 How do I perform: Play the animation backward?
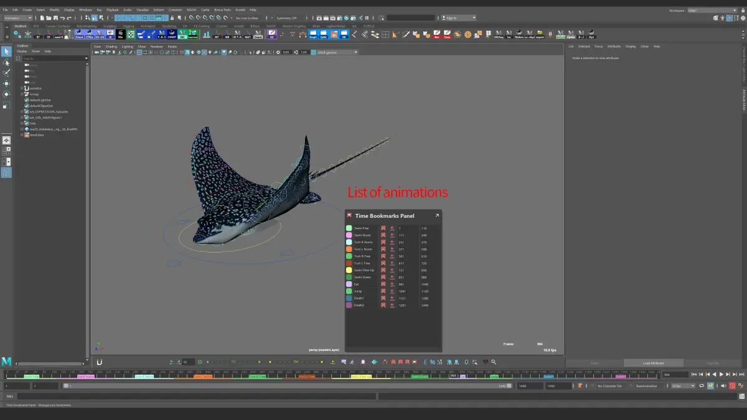[x=715, y=375]
